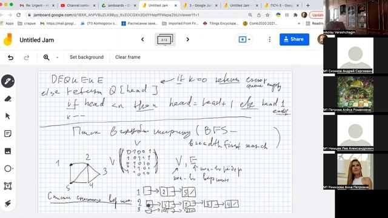The width and height of the screenshot is (388, 218).
Task: Select Сизиков Андрей Сергеевич participant tile
Action: (x=355, y=55)
